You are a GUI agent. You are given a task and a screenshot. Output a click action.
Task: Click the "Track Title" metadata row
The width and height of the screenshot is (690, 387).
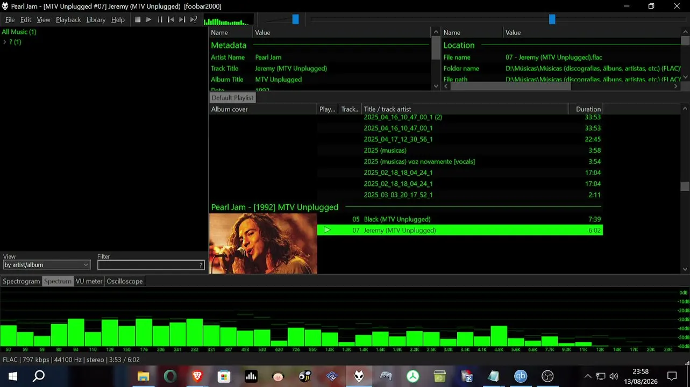pyautogui.click(x=320, y=68)
